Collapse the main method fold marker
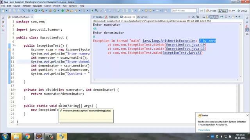Screen dimensions: 250x140 click(x=15, y=106)
